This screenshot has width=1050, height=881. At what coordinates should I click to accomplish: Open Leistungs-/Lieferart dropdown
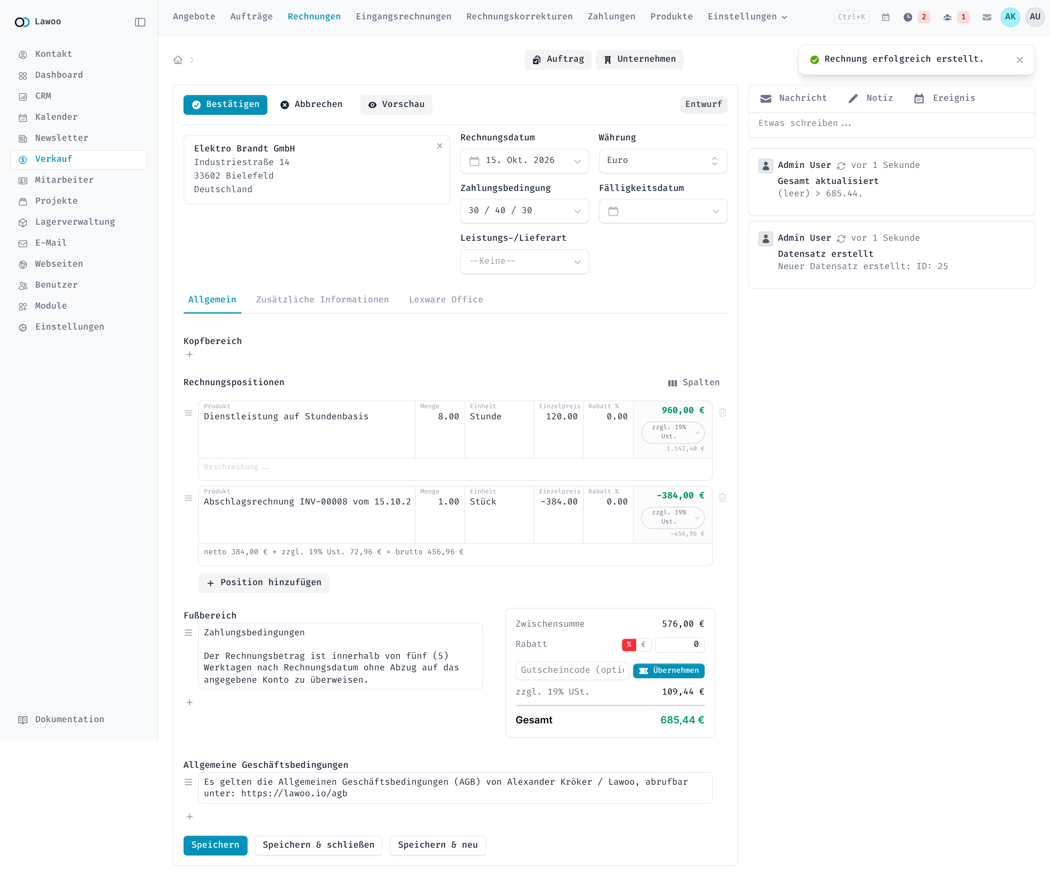coord(525,261)
